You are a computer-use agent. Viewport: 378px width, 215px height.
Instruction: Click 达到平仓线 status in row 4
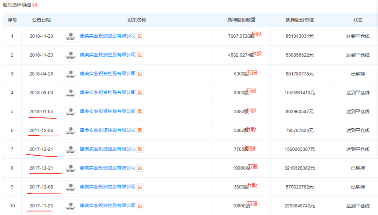(x=358, y=93)
